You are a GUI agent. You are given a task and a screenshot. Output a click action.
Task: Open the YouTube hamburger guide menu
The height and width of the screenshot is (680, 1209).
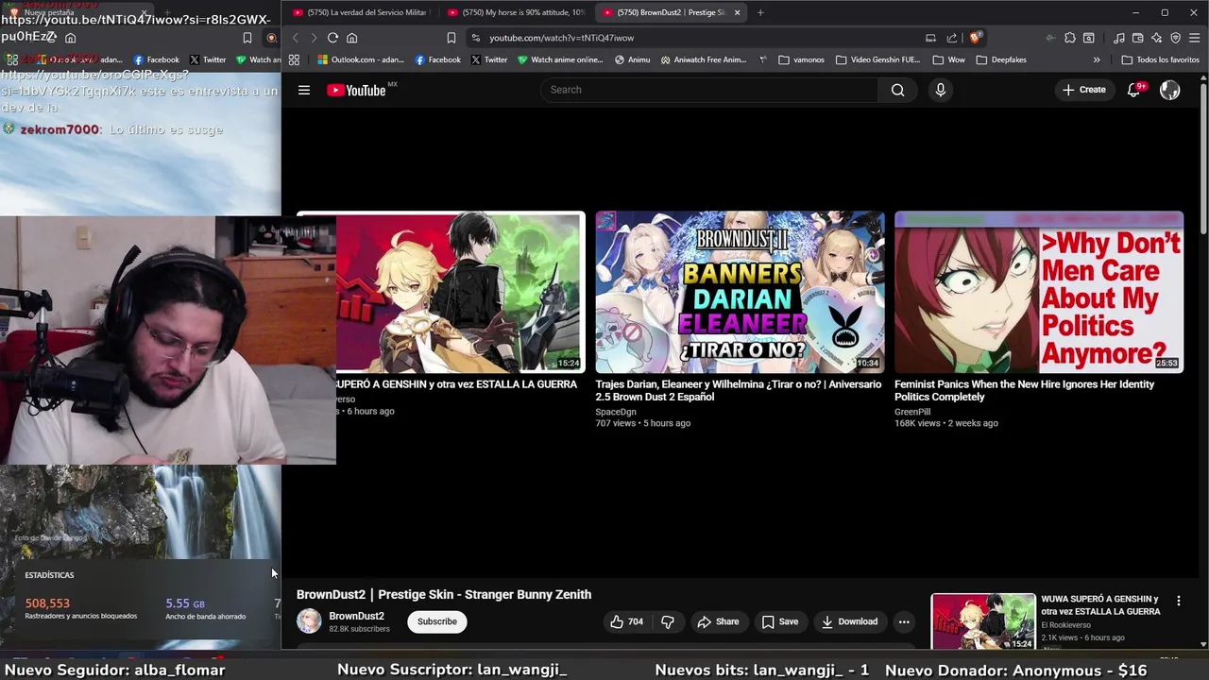tap(304, 90)
